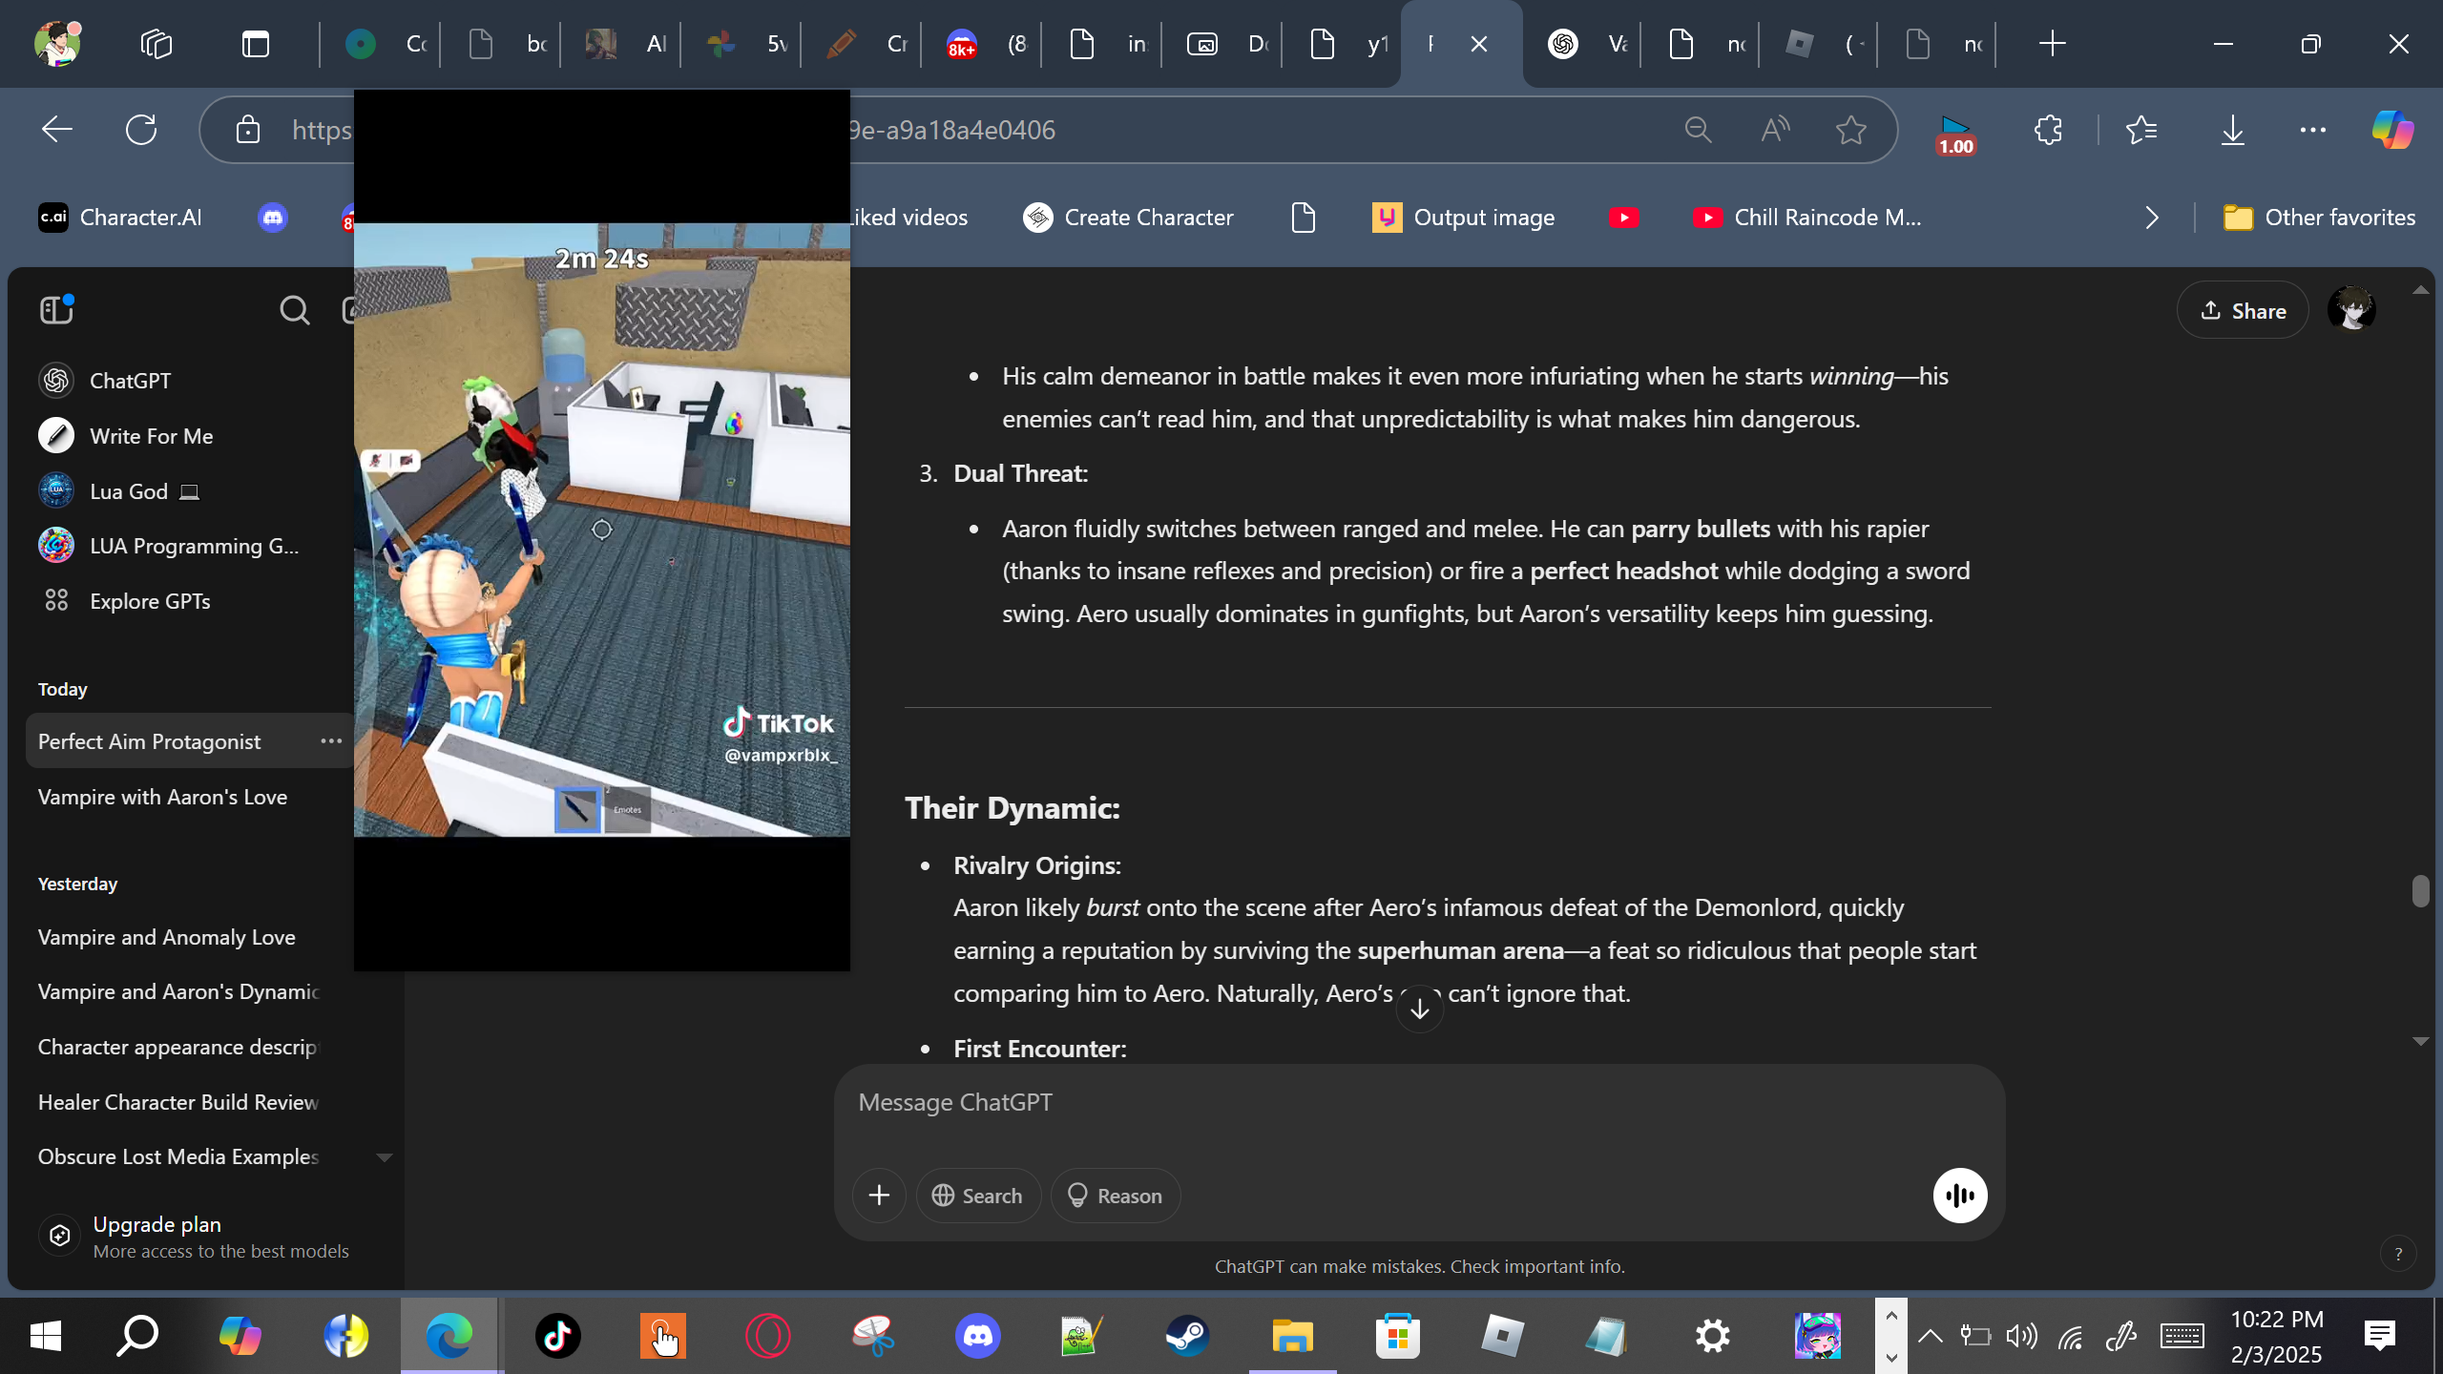
Task: Focus the Message ChatGPT input field
Action: coord(1419,1103)
